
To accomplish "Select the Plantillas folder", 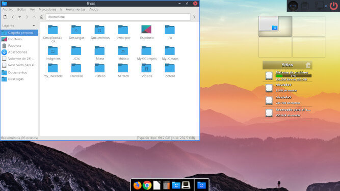I will pos(76,68).
